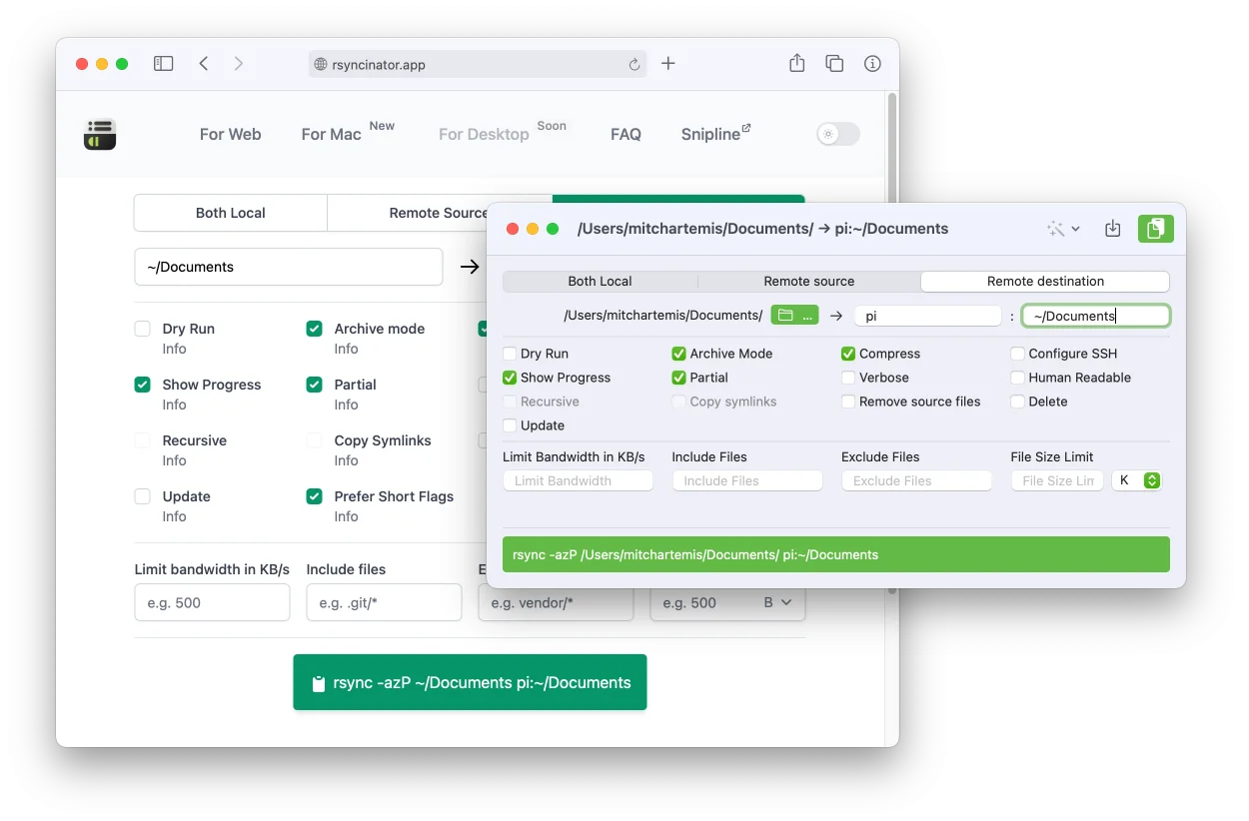
Task: Click the ~/Documents destination field in Mac app
Action: 1096,316
